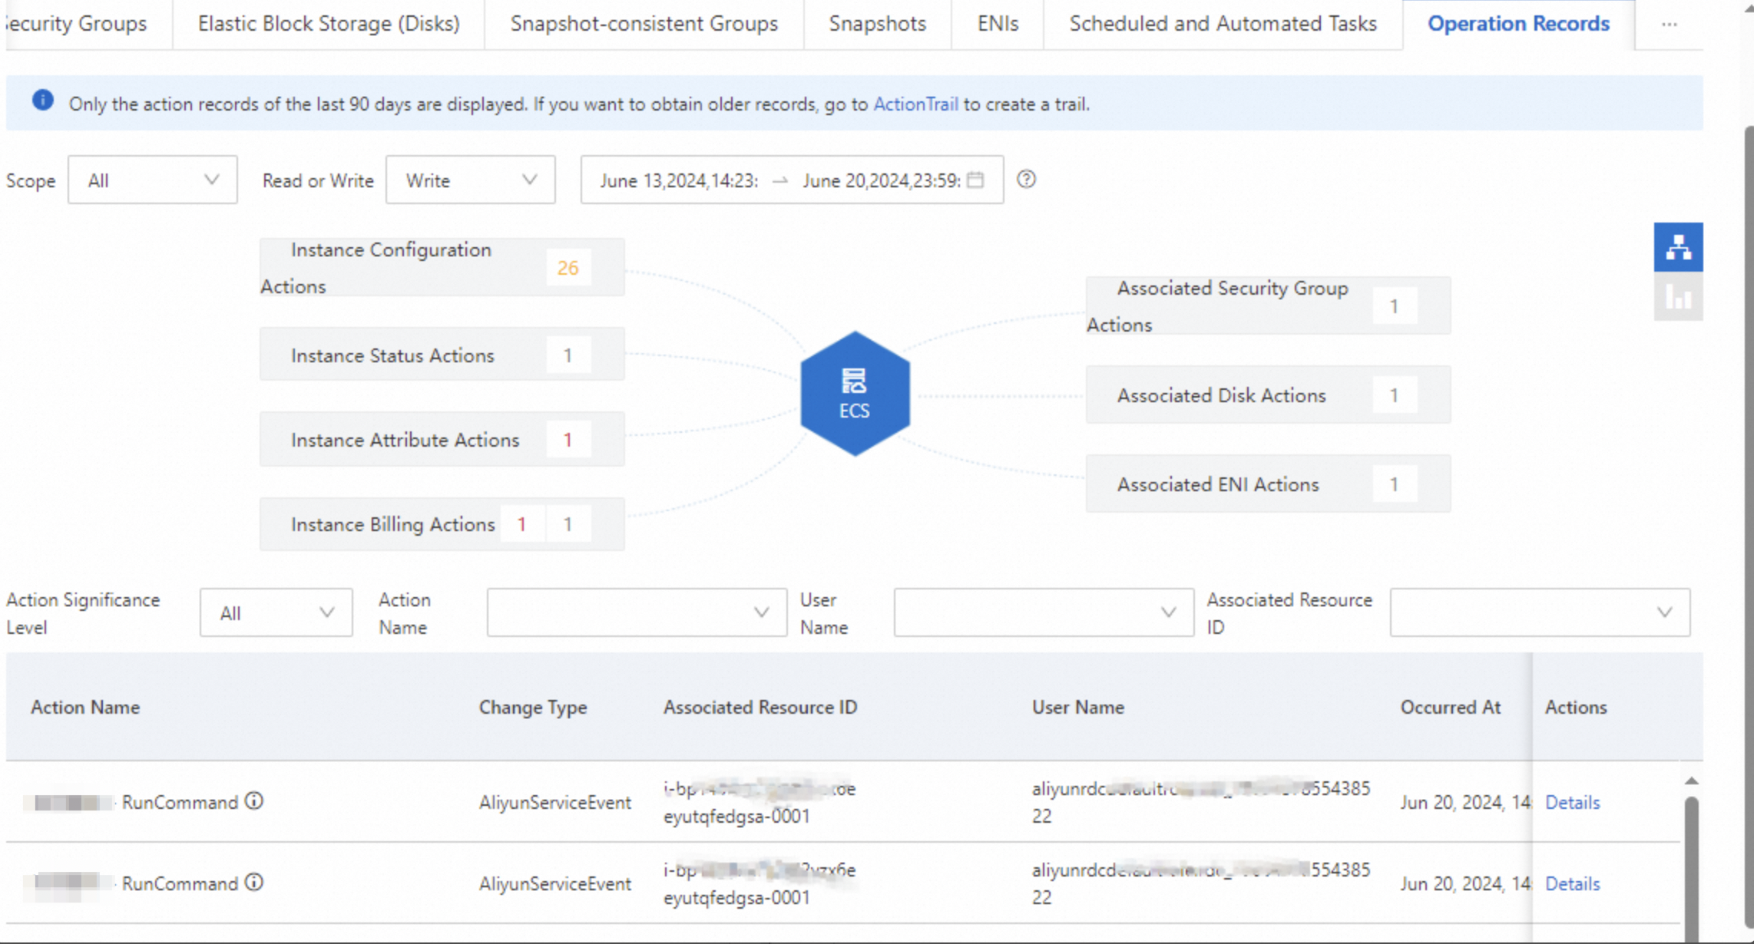
Task: Click the orange 26 count badge
Action: (568, 268)
